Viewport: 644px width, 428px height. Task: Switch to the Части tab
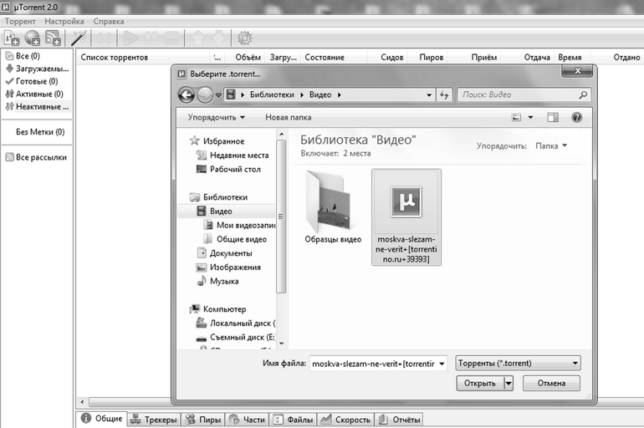coord(247,420)
